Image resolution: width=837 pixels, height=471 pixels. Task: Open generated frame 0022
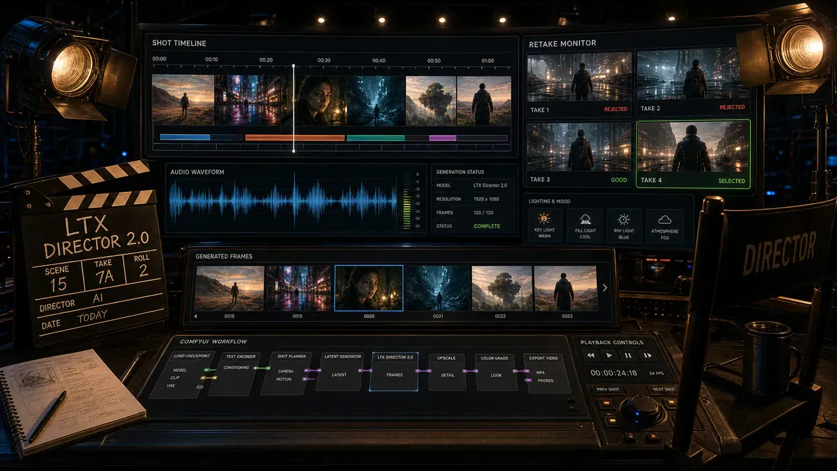(x=502, y=288)
